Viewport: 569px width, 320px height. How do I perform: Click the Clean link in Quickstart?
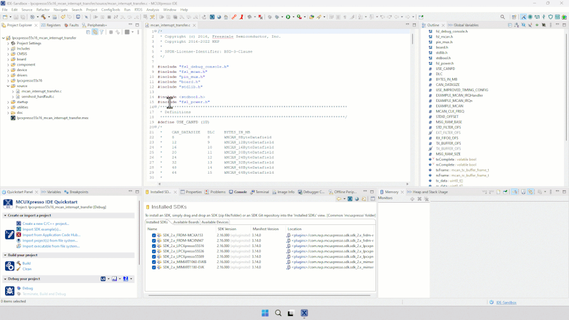point(27,269)
